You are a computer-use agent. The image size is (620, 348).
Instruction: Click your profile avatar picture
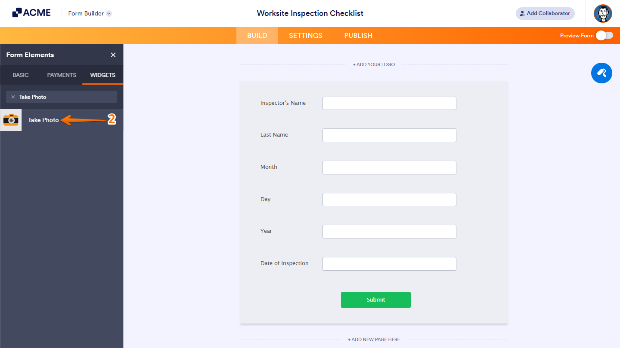click(x=603, y=13)
